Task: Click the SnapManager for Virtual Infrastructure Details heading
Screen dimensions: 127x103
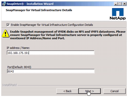Action: [x=39, y=10]
